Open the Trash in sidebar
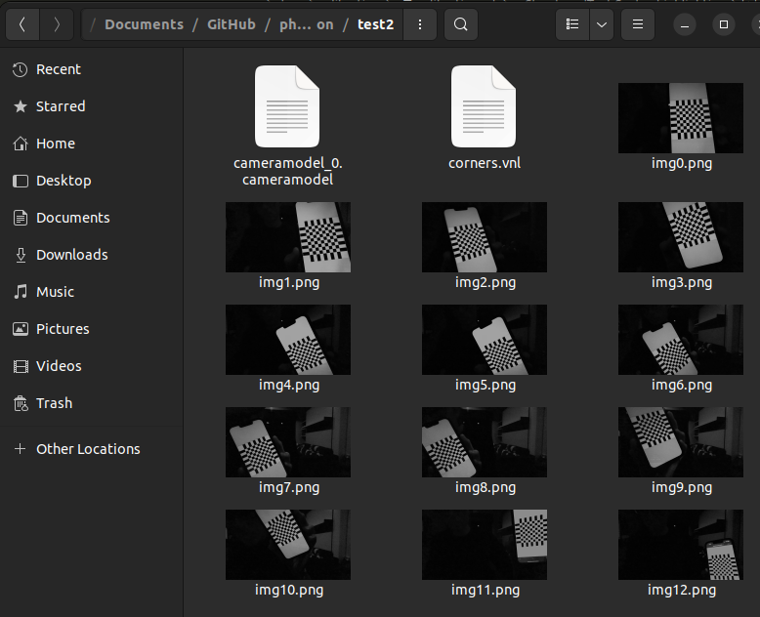Image resolution: width=760 pixels, height=617 pixels. pos(54,403)
